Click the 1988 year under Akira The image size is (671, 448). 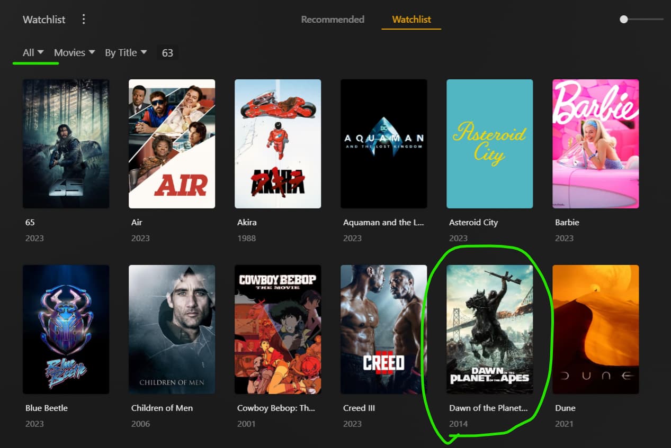click(x=246, y=238)
